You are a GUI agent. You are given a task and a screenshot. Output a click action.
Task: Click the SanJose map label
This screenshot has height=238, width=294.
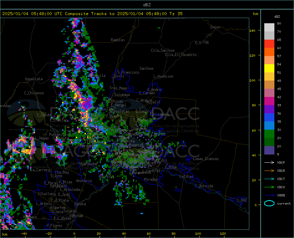[x=146, y=68]
